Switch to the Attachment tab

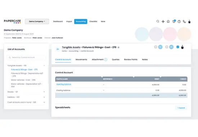pos(98,59)
